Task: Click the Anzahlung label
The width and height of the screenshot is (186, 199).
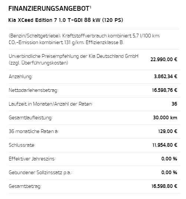Action: tap(20, 77)
